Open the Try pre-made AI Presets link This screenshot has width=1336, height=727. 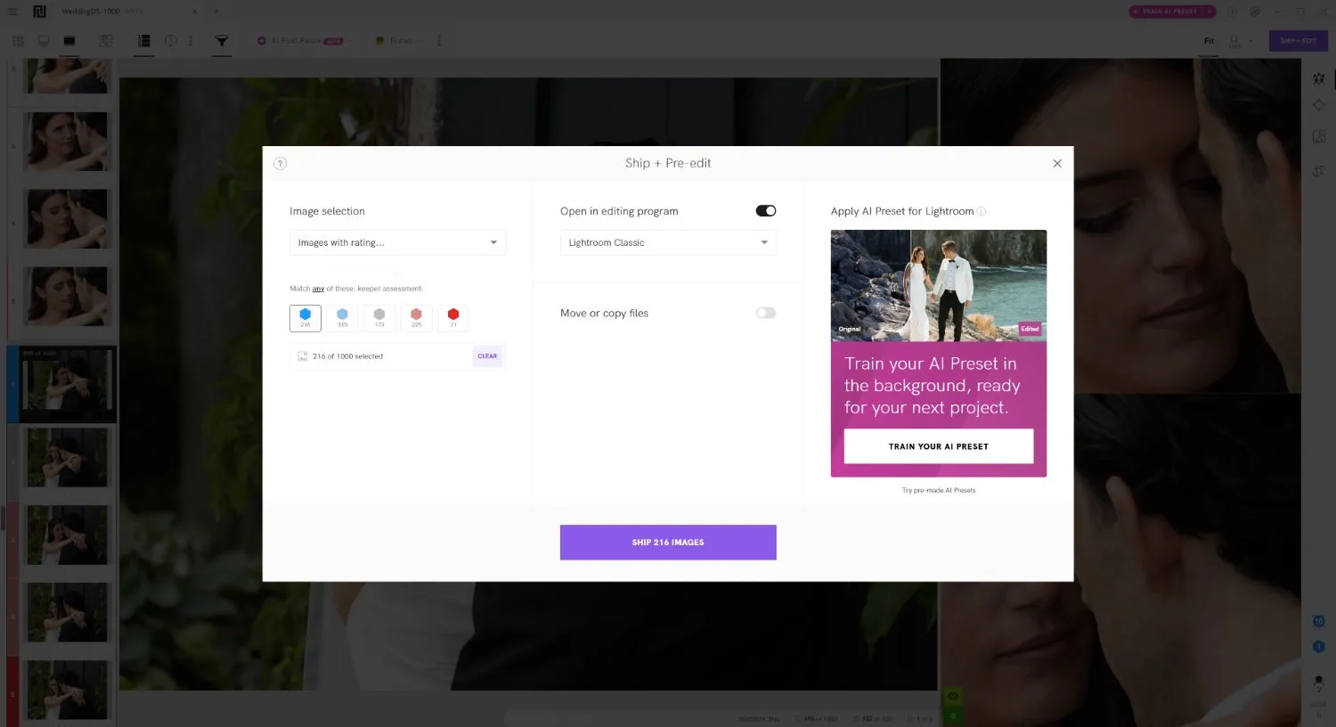938,490
